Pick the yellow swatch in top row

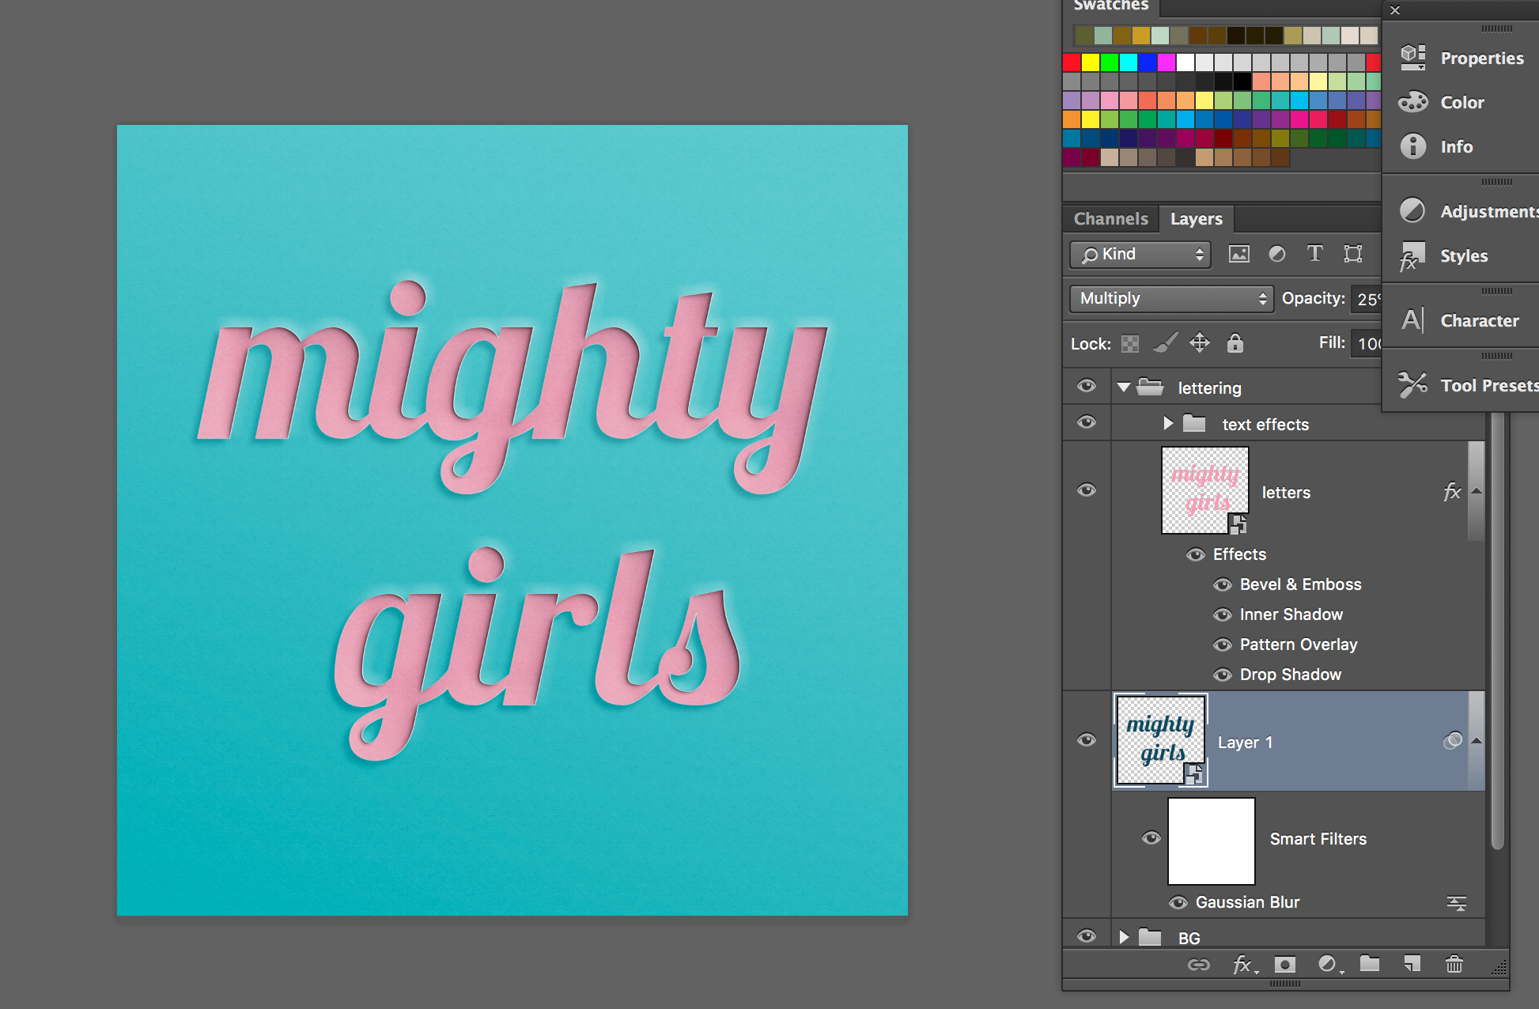click(1091, 62)
